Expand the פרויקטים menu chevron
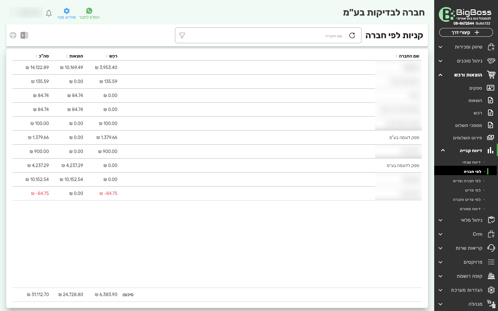This screenshot has height=311, width=498. point(440,262)
